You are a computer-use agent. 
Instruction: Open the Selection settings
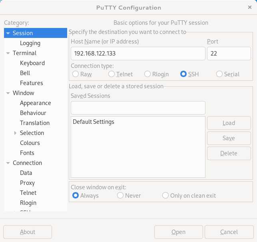tap(36, 133)
